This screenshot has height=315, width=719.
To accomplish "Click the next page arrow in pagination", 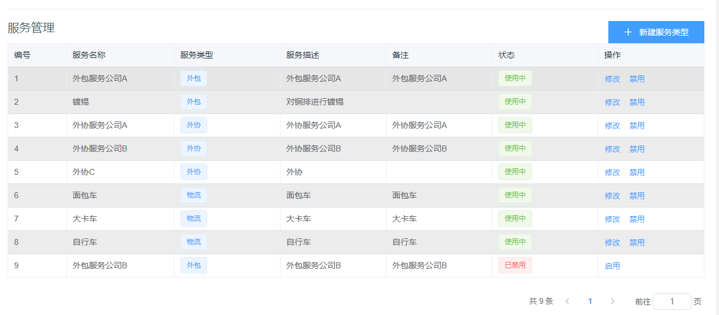I will coord(612,302).
